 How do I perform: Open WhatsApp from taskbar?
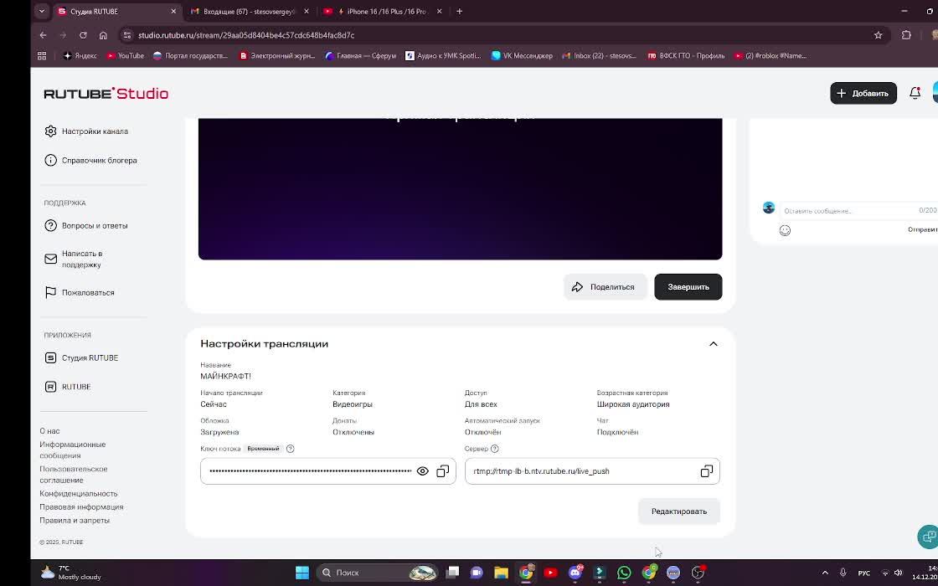624,573
